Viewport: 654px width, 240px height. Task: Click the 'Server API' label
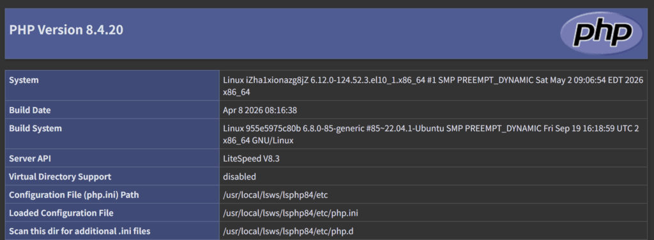click(x=30, y=159)
